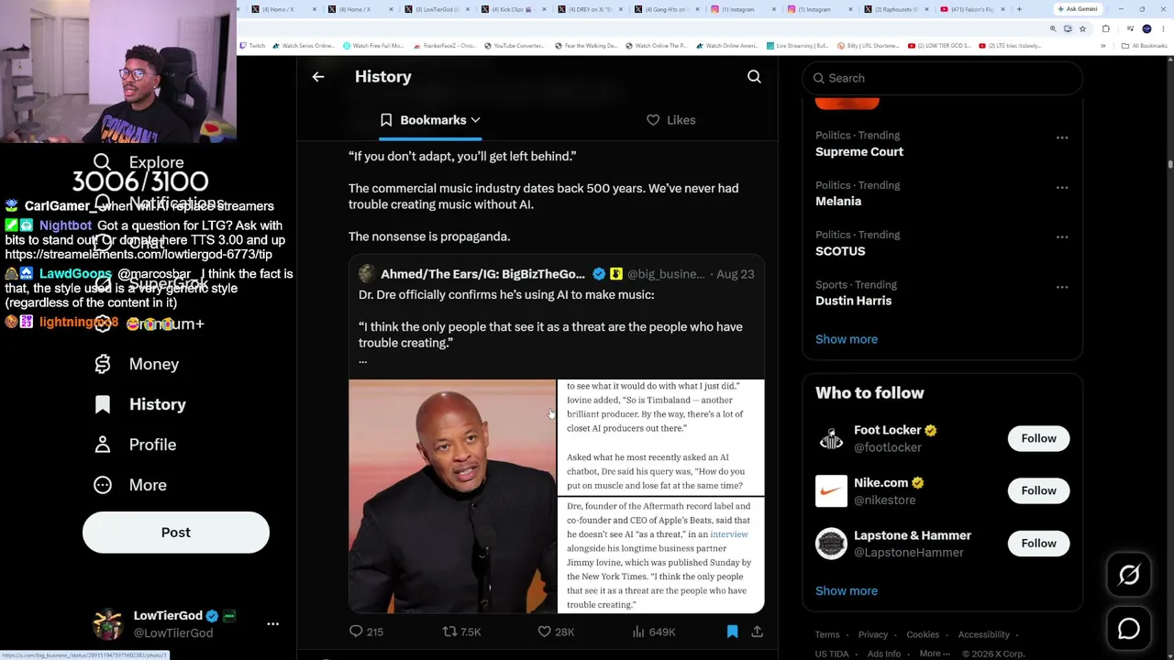
Task: Click the Explore magnifier icon in sidebar
Action: tap(103, 162)
